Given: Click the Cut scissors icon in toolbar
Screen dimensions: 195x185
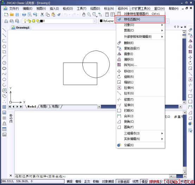Looking at the screenshot, I should coord(42,14).
